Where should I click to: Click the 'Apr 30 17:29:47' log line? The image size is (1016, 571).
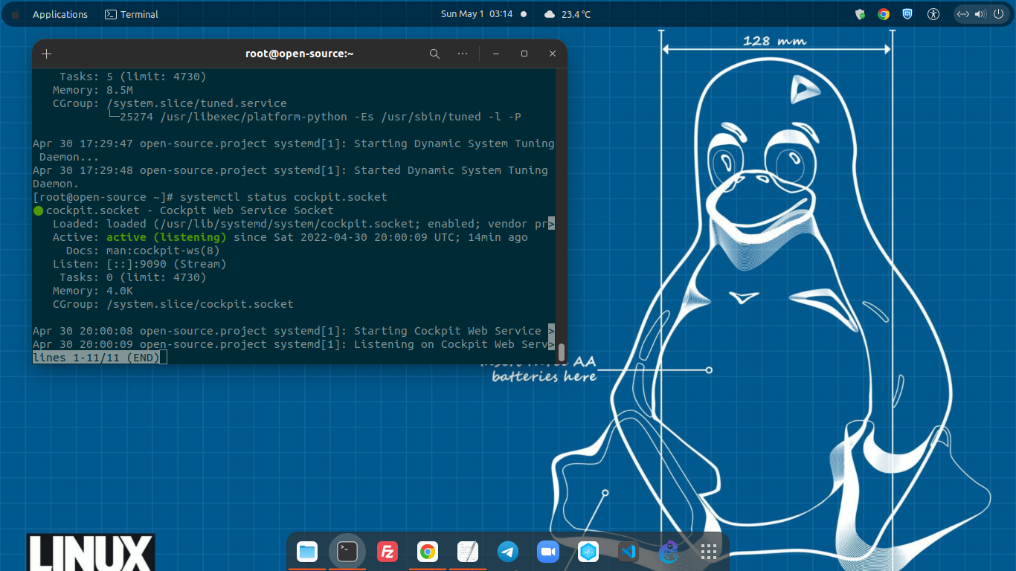294,150
